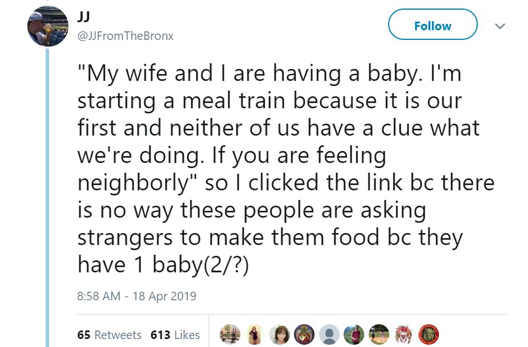Image resolution: width=528 pixels, height=347 pixels.
Task: Click the floral skull liker avatar
Action: (x=404, y=334)
